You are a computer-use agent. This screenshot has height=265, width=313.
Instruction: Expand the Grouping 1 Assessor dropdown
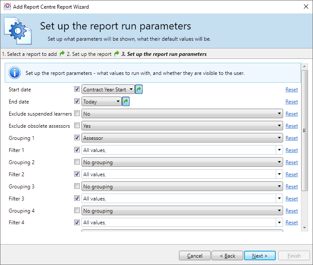pos(182,138)
